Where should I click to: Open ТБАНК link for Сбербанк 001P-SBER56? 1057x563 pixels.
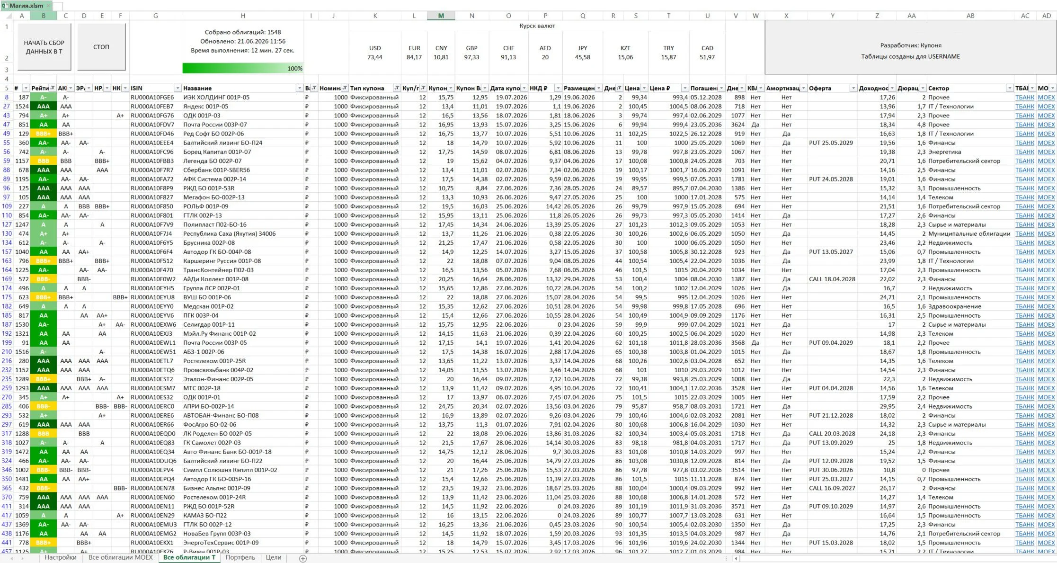point(1024,170)
